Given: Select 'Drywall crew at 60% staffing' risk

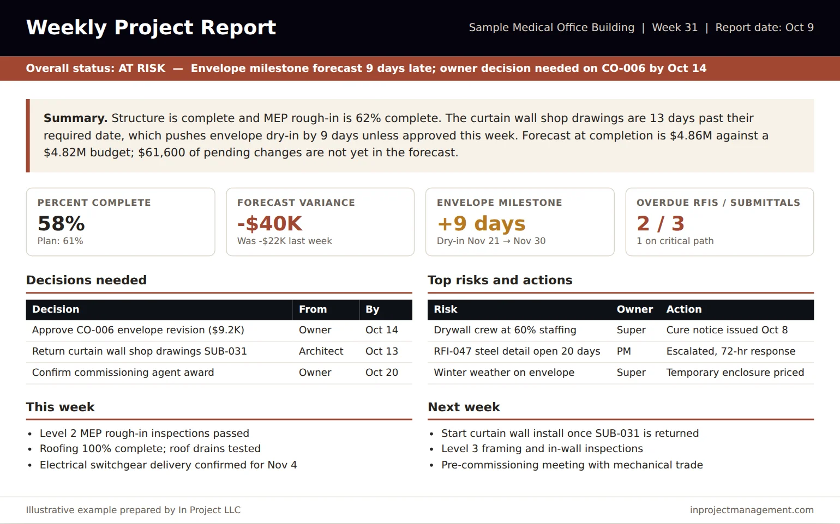Looking at the screenshot, I should 505,330.
